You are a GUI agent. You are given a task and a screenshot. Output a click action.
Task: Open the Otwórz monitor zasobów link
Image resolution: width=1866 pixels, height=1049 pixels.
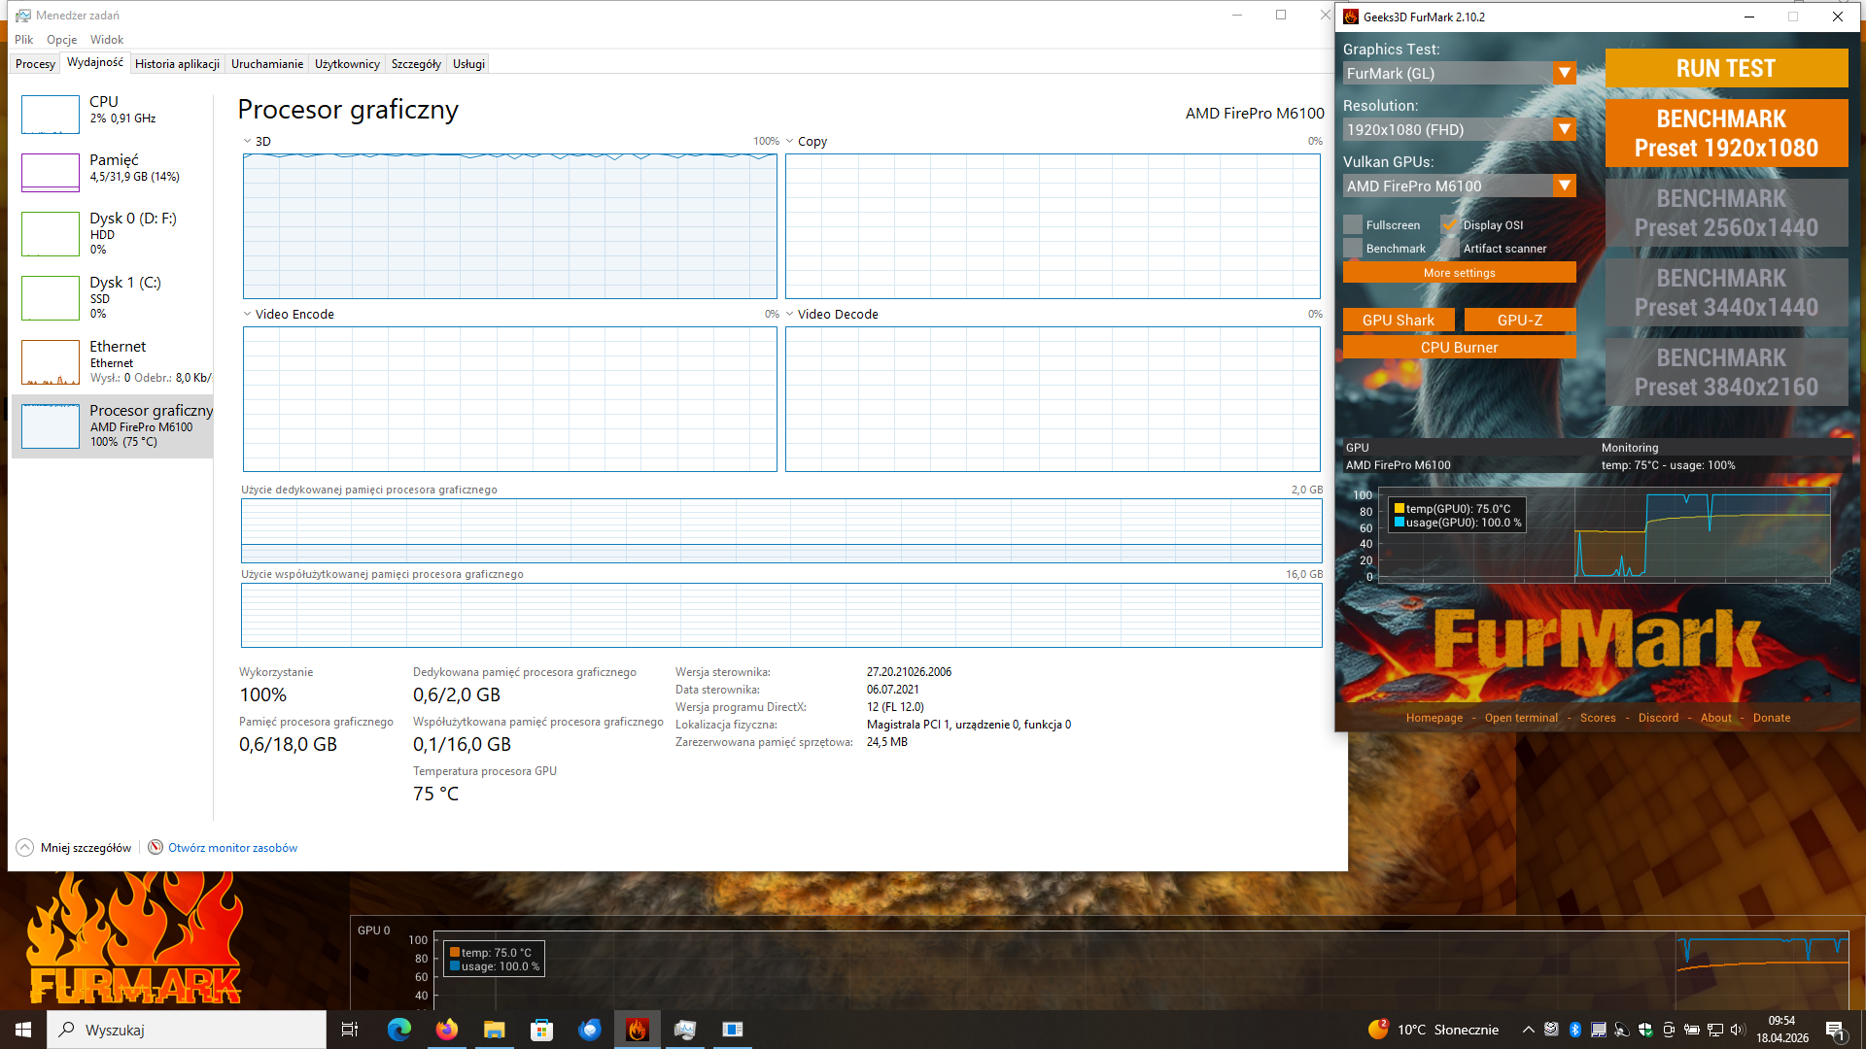pos(233,847)
